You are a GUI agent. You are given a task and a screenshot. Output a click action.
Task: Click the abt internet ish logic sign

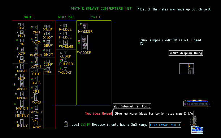pyautogui.click(x=132, y=106)
